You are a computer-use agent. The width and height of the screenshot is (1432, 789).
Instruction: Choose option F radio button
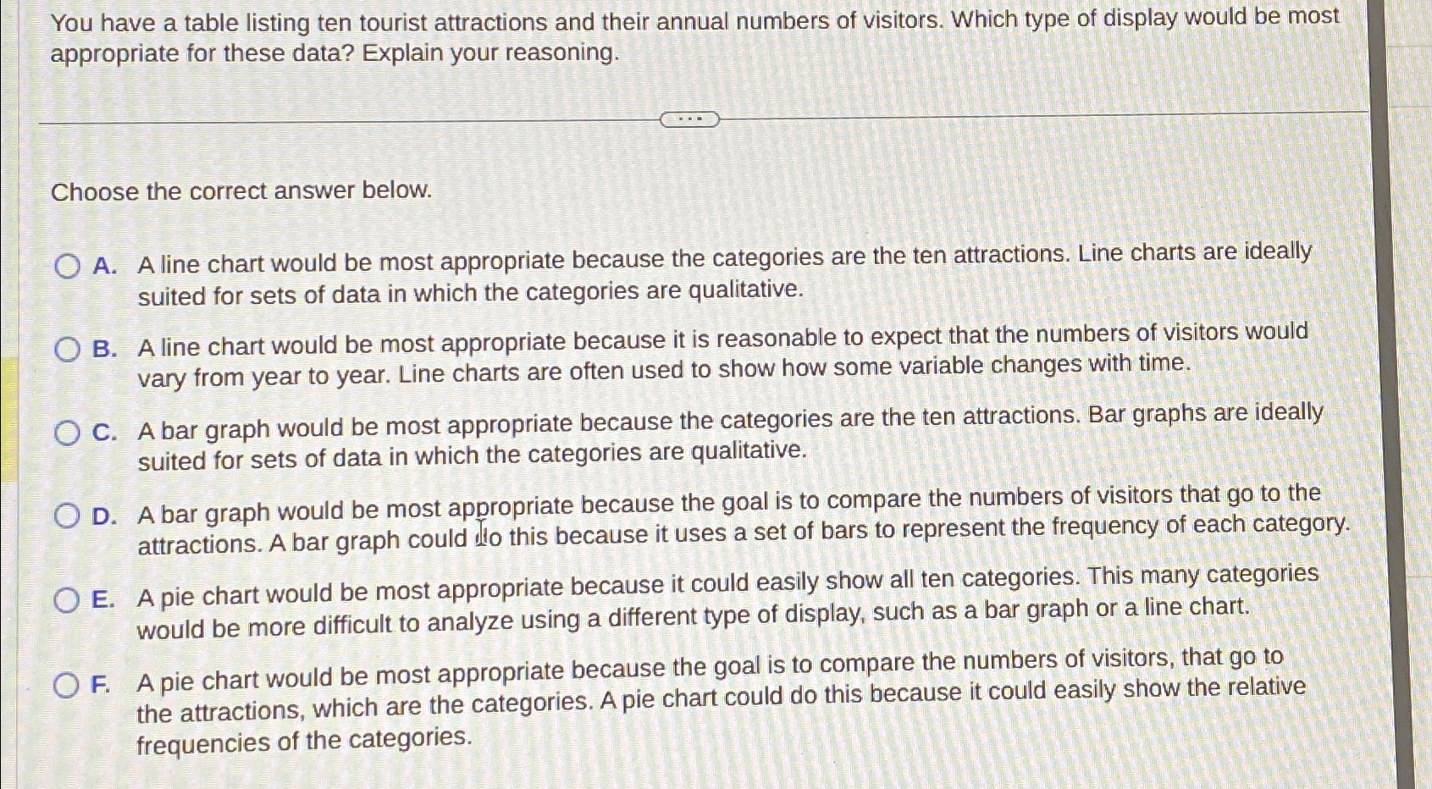point(67,684)
